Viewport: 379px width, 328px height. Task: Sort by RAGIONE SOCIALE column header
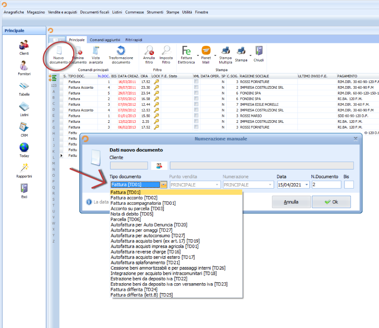tap(268, 76)
